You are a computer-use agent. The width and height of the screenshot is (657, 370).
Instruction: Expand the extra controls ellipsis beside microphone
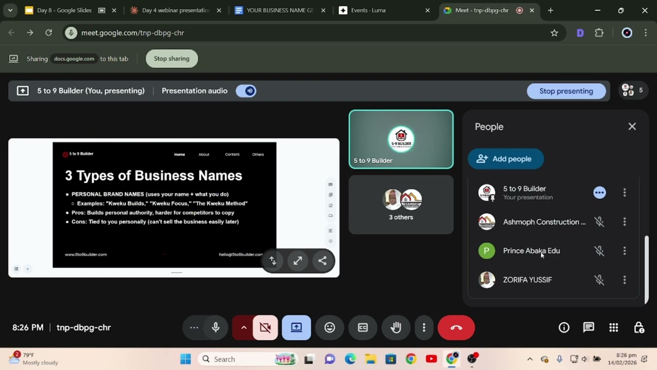click(x=194, y=328)
